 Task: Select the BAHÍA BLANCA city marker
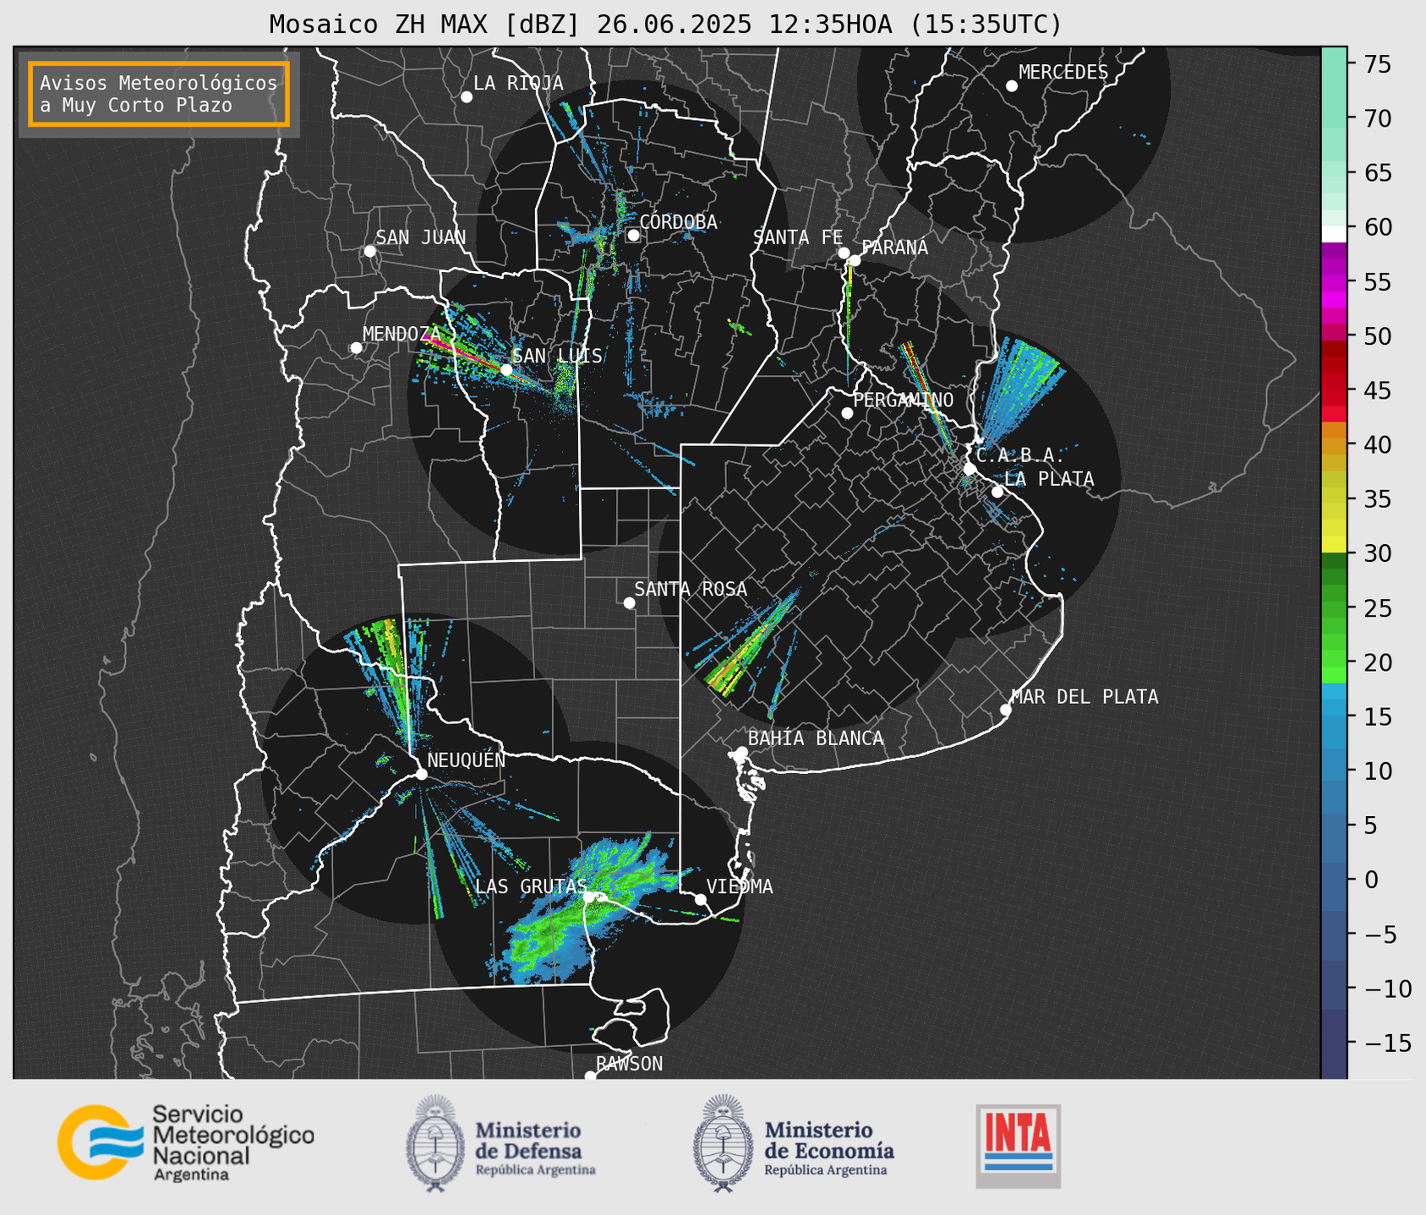pyautogui.click(x=741, y=752)
